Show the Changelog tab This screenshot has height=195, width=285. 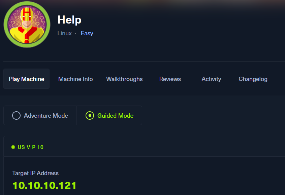[x=253, y=79]
